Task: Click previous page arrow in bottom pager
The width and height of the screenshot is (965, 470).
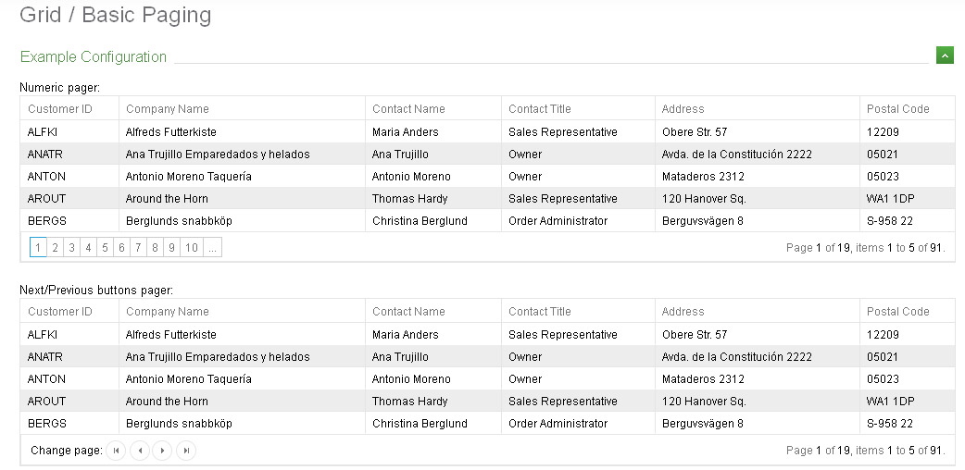Action: pyautogui.click(x=140, y=451)
